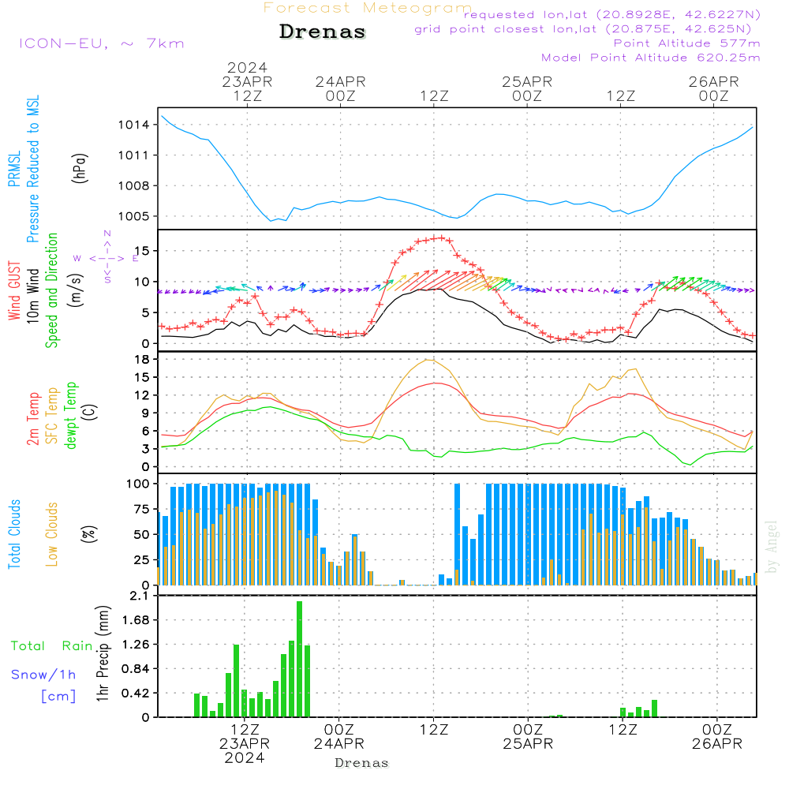Click the 1014 pressure axis value
The width and height of the screenshot is (789, 789).
tap(134, 125)
